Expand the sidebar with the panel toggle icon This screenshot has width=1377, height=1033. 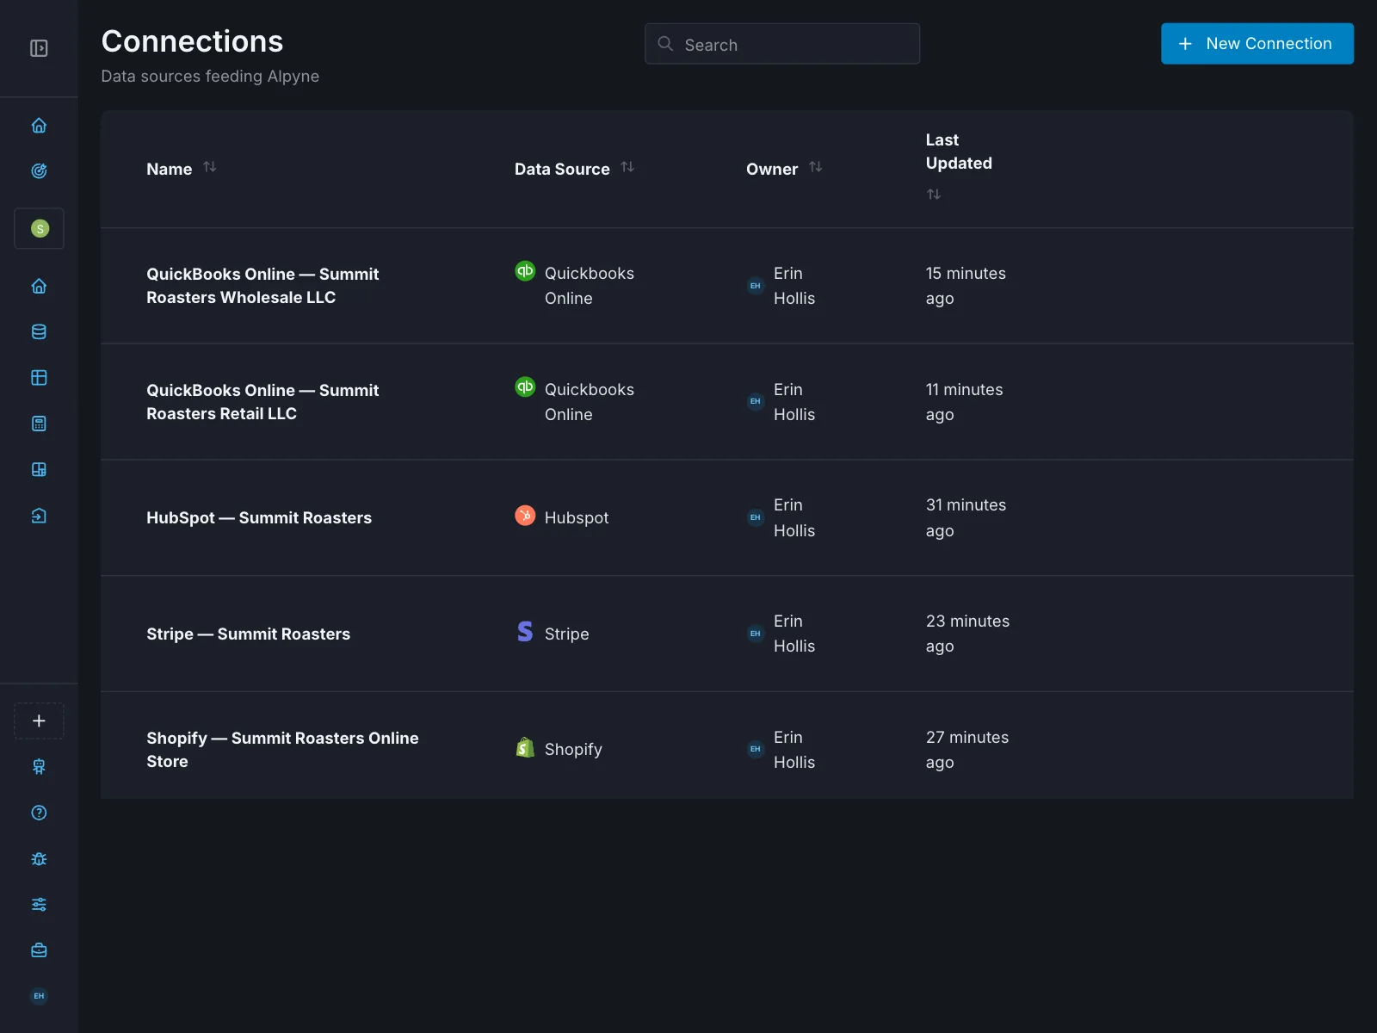(x=39, y=48)
